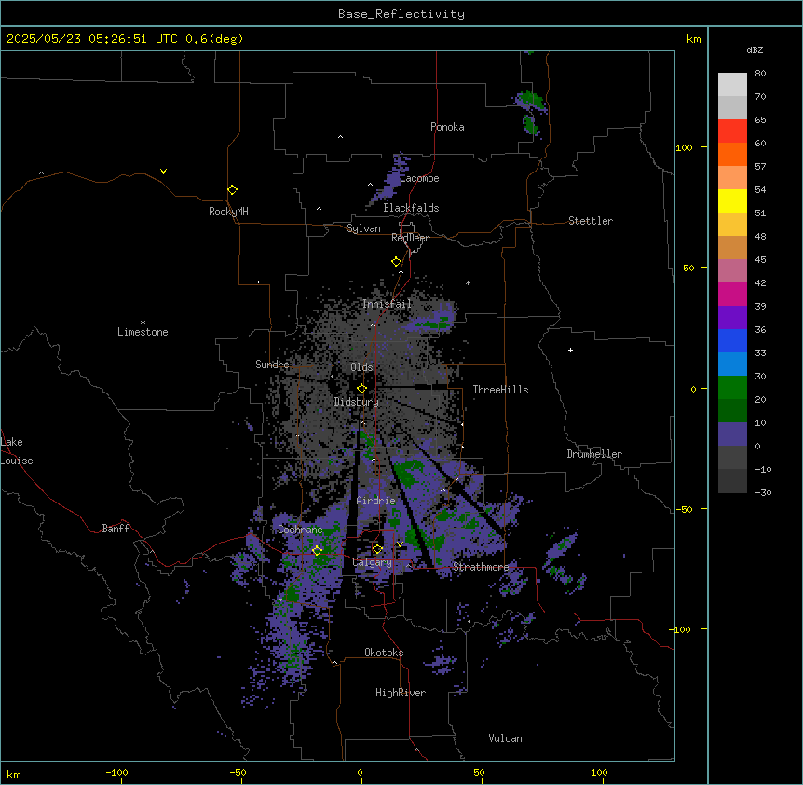Screen dimensions: 803x785
Task: Click the RedDeer city label
Action: (x=410, y=238)
